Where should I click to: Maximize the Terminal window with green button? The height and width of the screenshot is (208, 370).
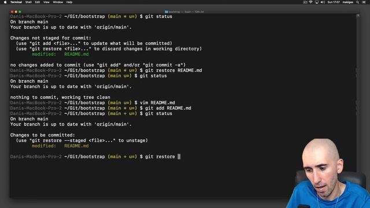click(20, 12)
